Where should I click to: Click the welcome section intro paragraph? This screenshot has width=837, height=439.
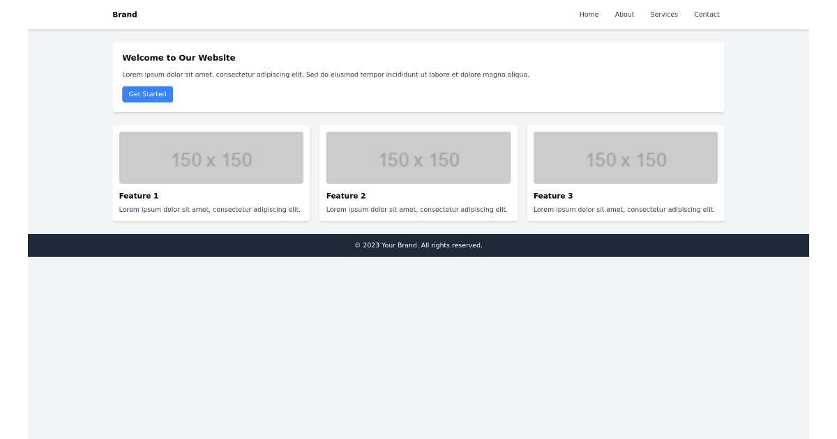pyautogui.click(x=326, y=74)
